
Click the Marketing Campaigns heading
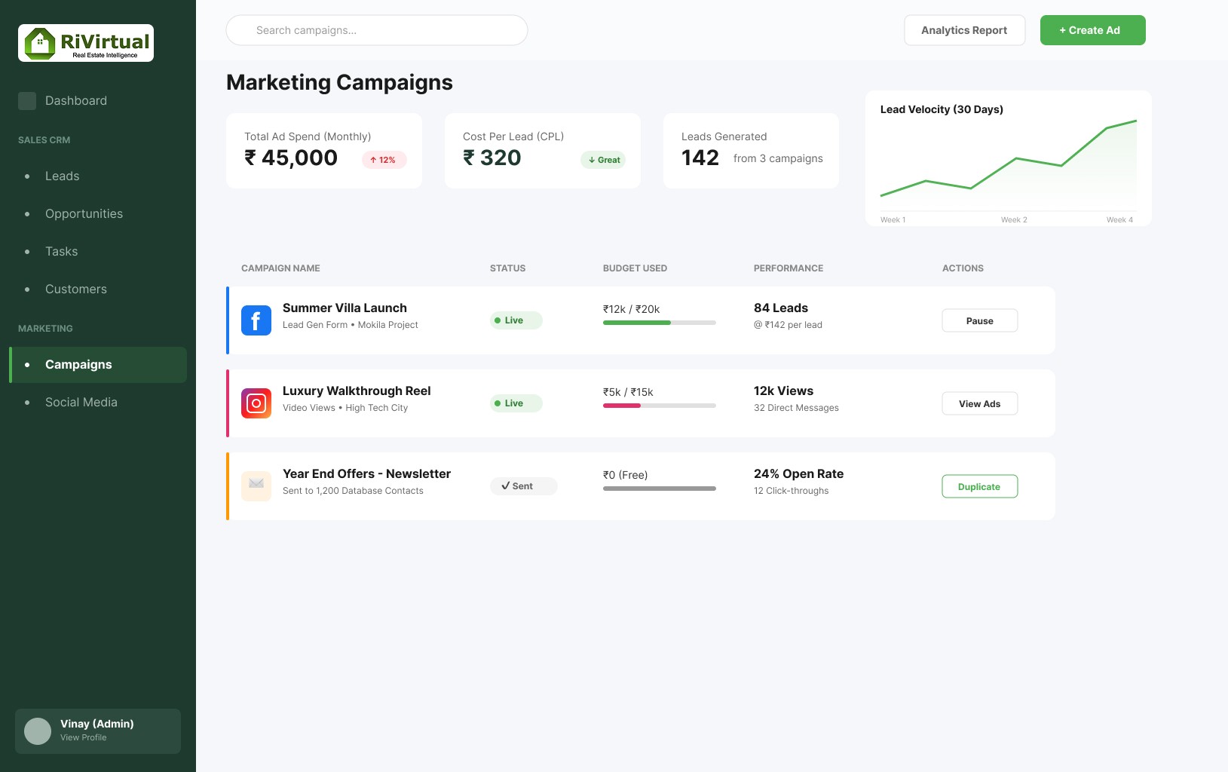pyautogui.click(x=339, y=82)
